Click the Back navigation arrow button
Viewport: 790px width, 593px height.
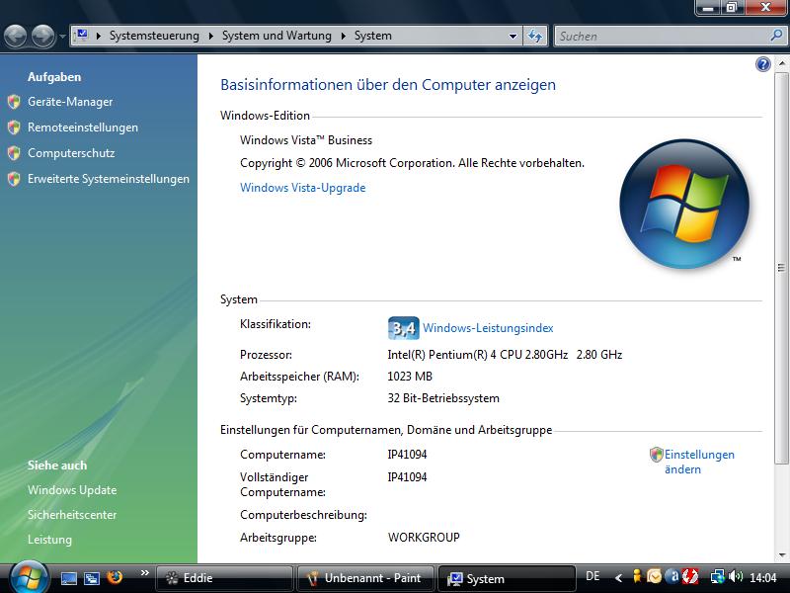pyautogui.click(x=16, y=37)
